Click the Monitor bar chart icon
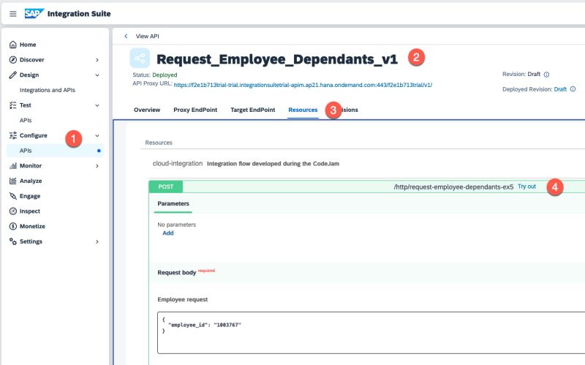Screen dimensions: 585x365 click(12, 166)
